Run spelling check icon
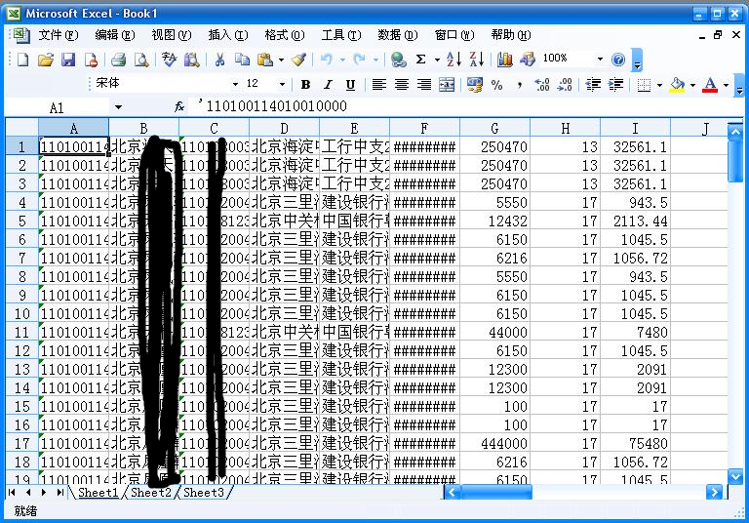Viewport: 749px width, 523px height. pyautogui.click(x=169, y=60)
